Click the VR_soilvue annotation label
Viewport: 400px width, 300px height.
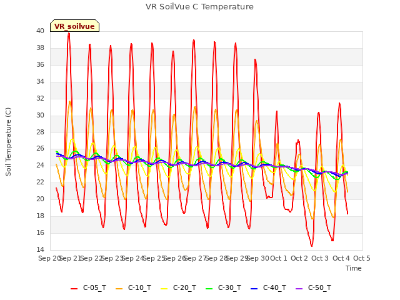(x=74, y=26)
